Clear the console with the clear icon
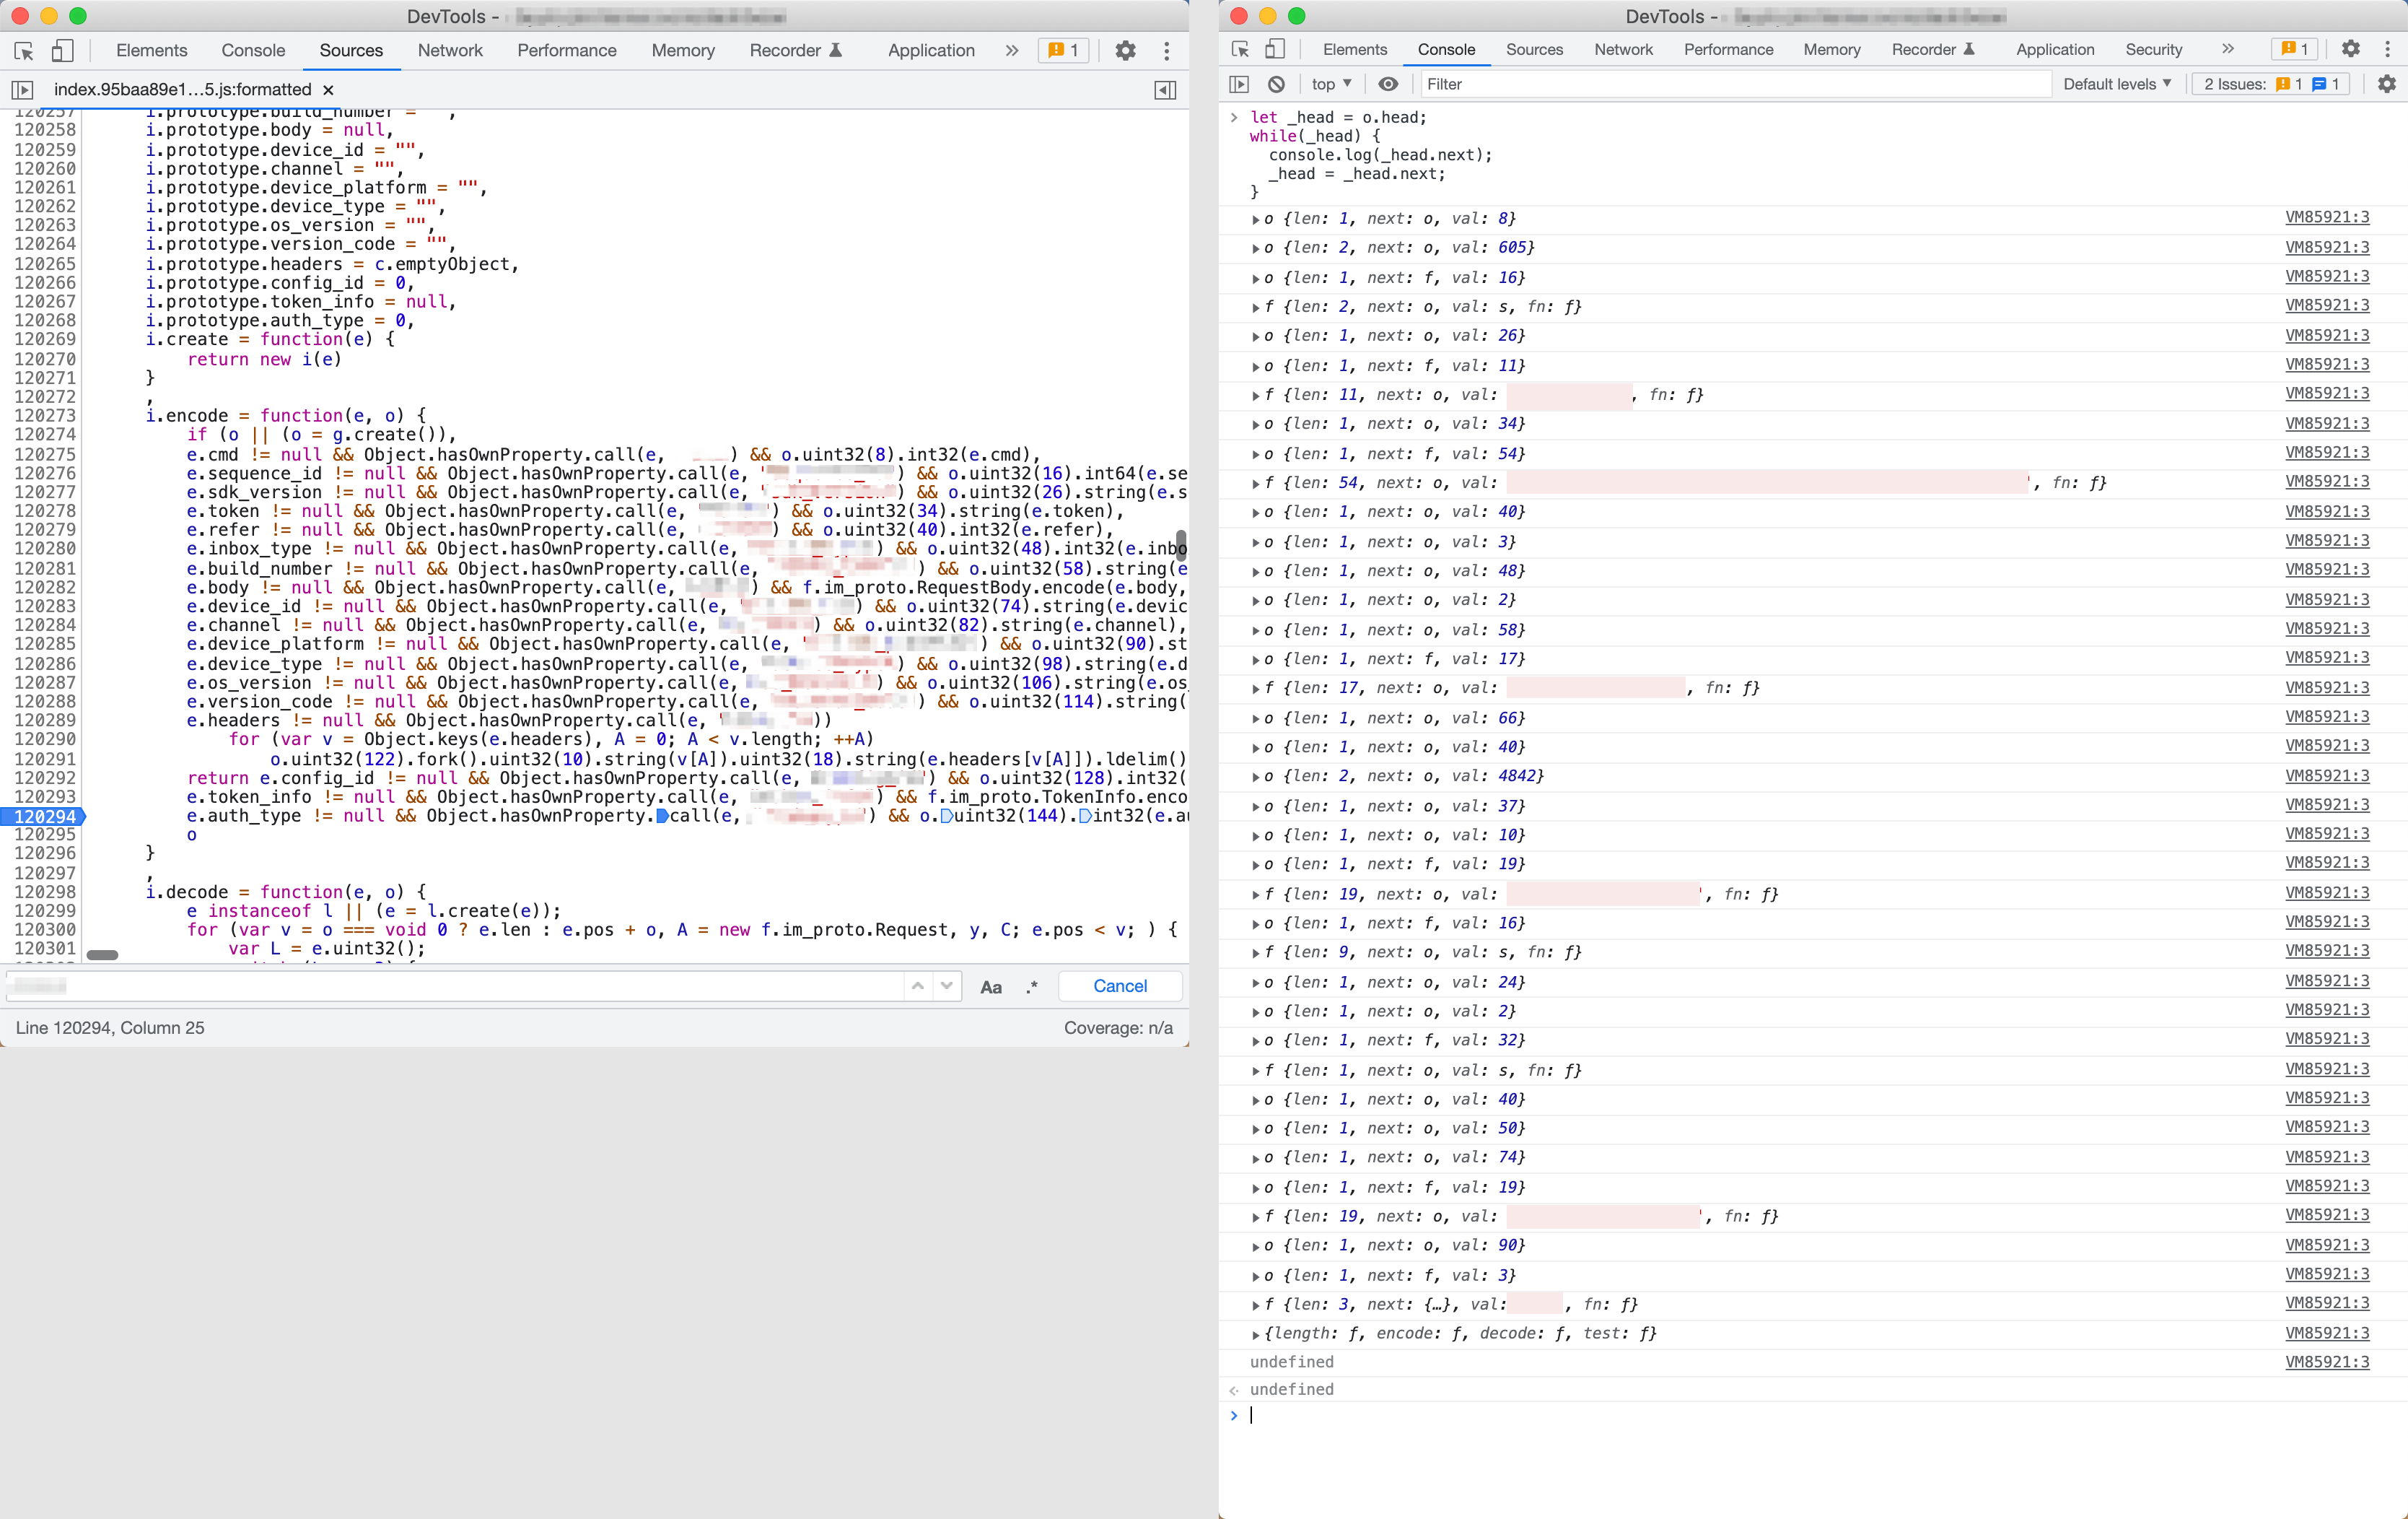 click(x=1276, y=84)
